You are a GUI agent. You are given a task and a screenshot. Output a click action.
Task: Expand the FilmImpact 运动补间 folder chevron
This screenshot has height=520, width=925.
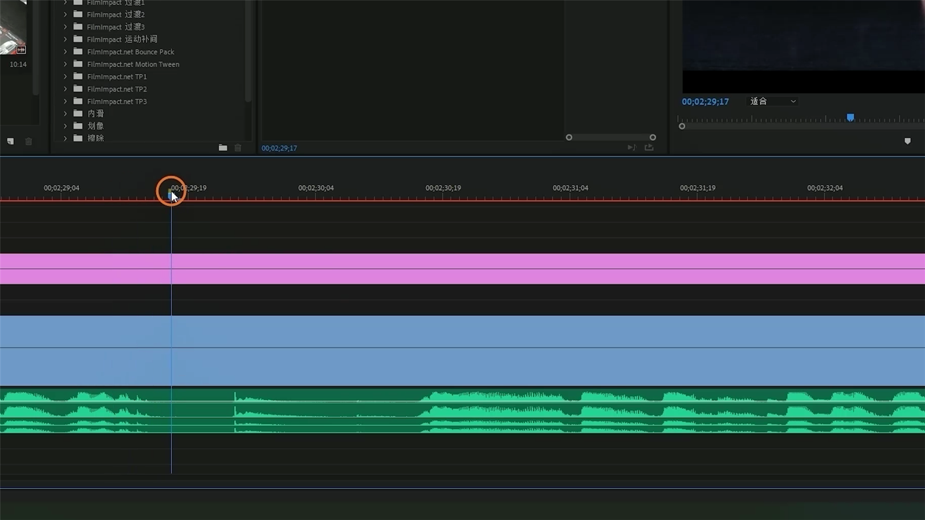(x=65, y=39)
